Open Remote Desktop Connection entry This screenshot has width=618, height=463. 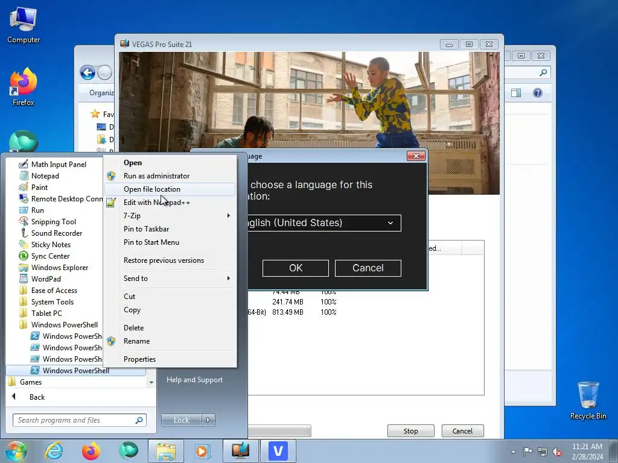pos(61,198)
